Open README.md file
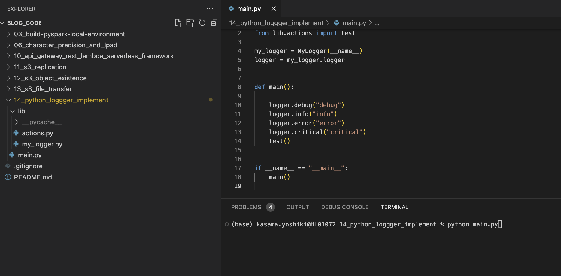The width and height of the screenshot is (561, 276). (x=33, y=177)
